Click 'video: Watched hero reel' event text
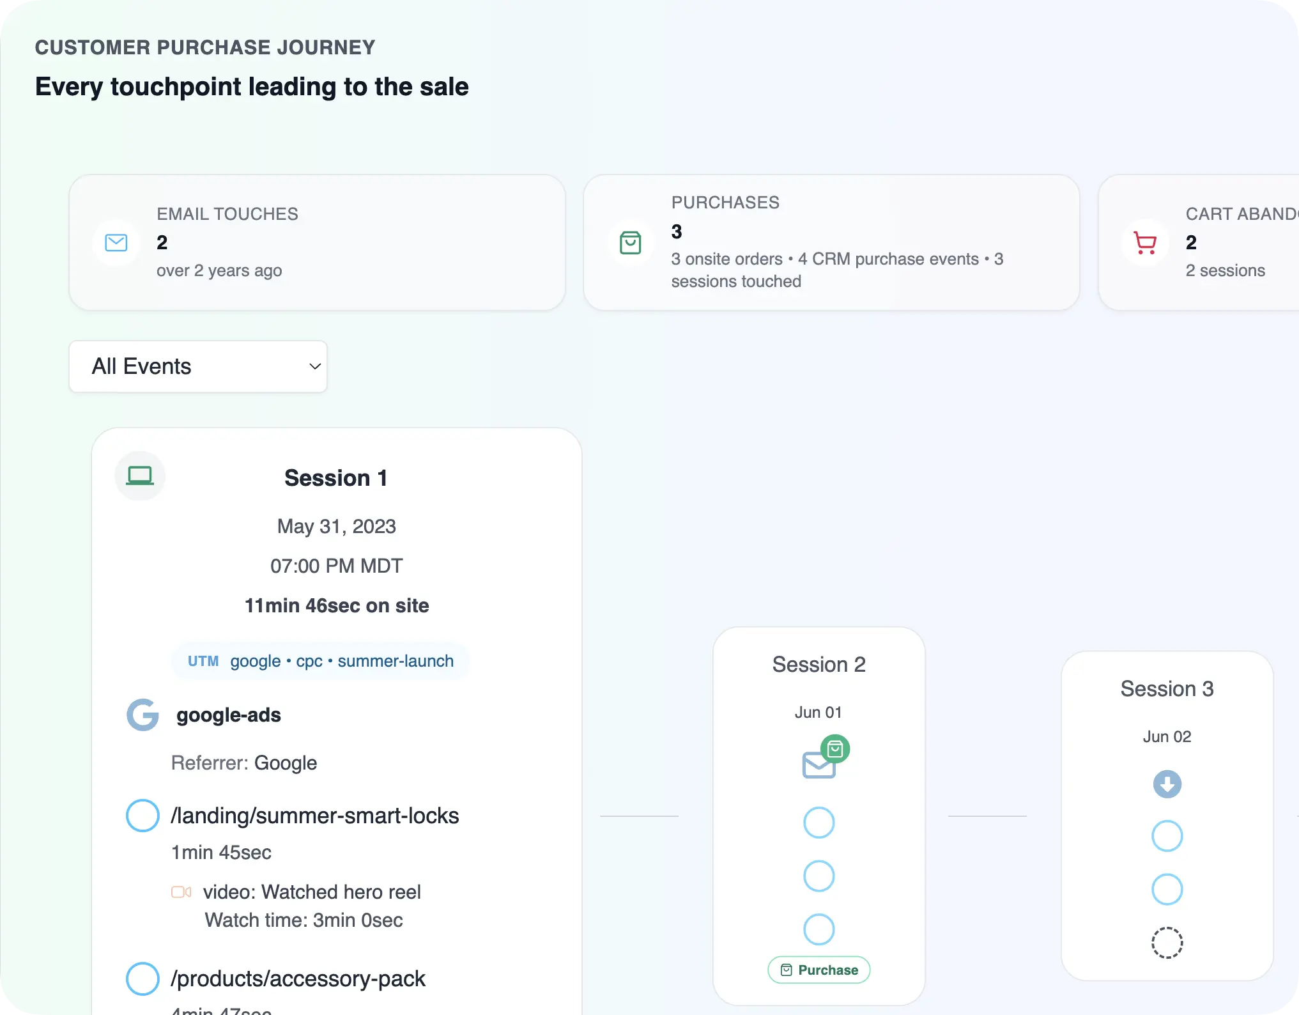Image resolution: width=1299 pixels, height=1015 pixels. [312, 892]
